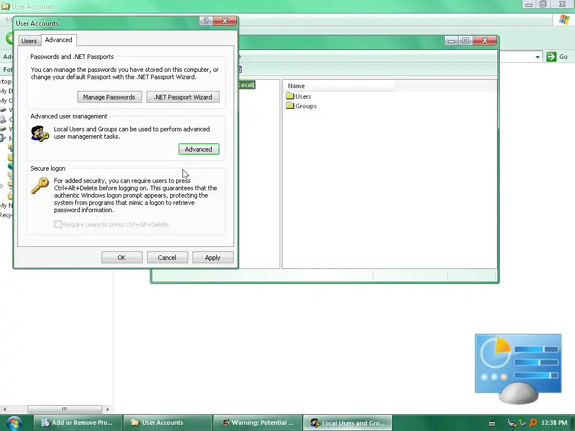Click the Apply button

[213, 258]
